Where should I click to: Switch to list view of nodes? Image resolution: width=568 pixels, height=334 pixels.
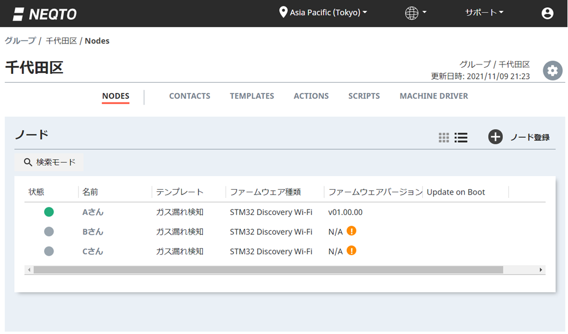coord(461,138)
